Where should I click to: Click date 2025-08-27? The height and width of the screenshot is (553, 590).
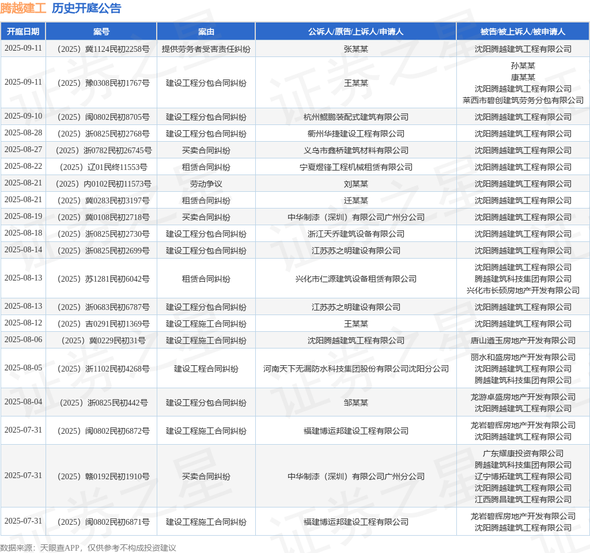click(23, 149)
